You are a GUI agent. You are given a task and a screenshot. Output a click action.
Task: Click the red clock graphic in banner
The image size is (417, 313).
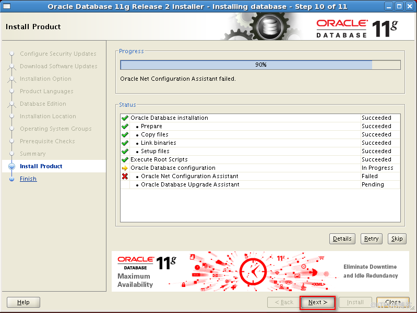(x=253, y=271)
